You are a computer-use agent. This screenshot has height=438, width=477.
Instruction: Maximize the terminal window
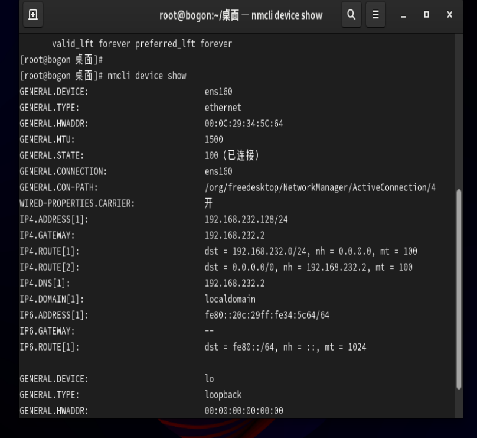tap(426, 15)
